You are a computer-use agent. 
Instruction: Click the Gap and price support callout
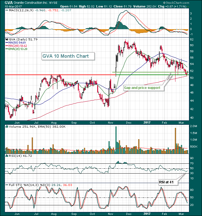(x=144, y=88)
